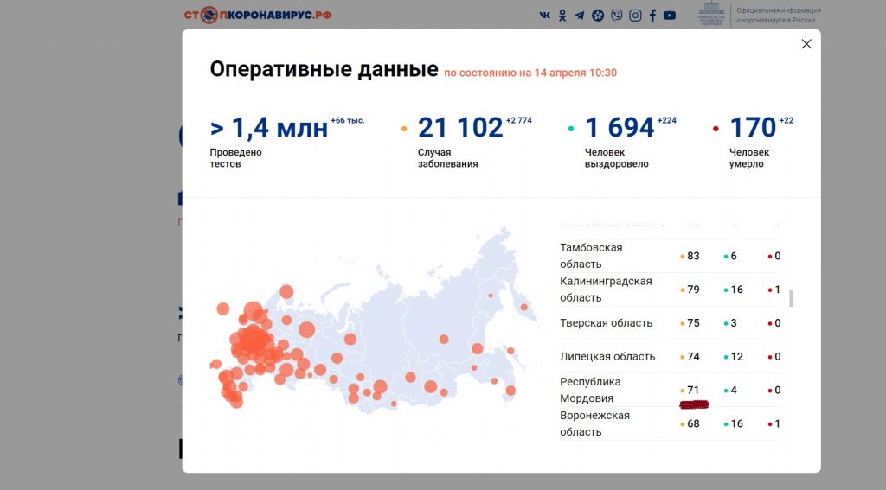Click the 1 death value for Калининградская
Image resolution: width=886 pixels, height=490 pixels.
pyautogui.click(x=778, y=290)
